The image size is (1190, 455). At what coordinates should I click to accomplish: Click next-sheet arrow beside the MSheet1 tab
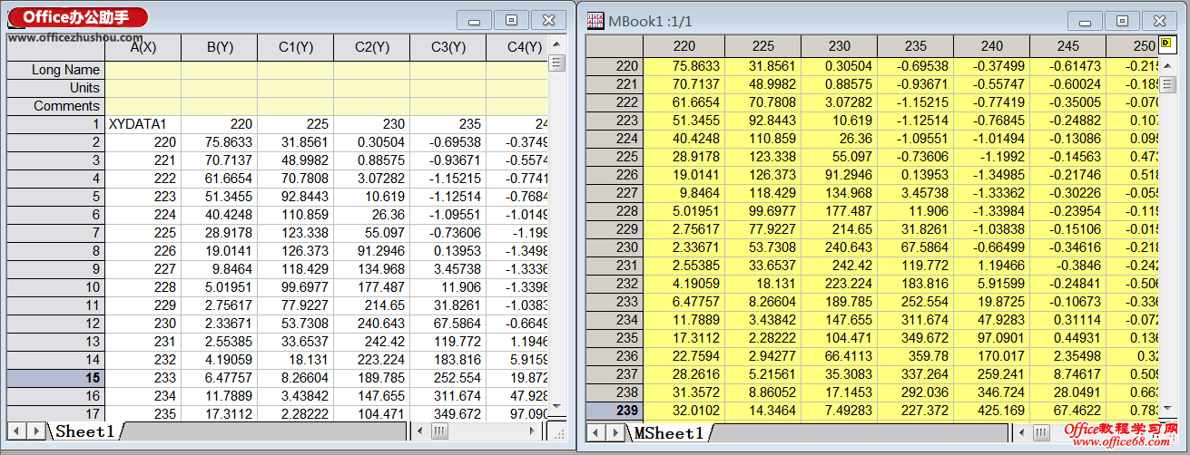click(617, 433)
